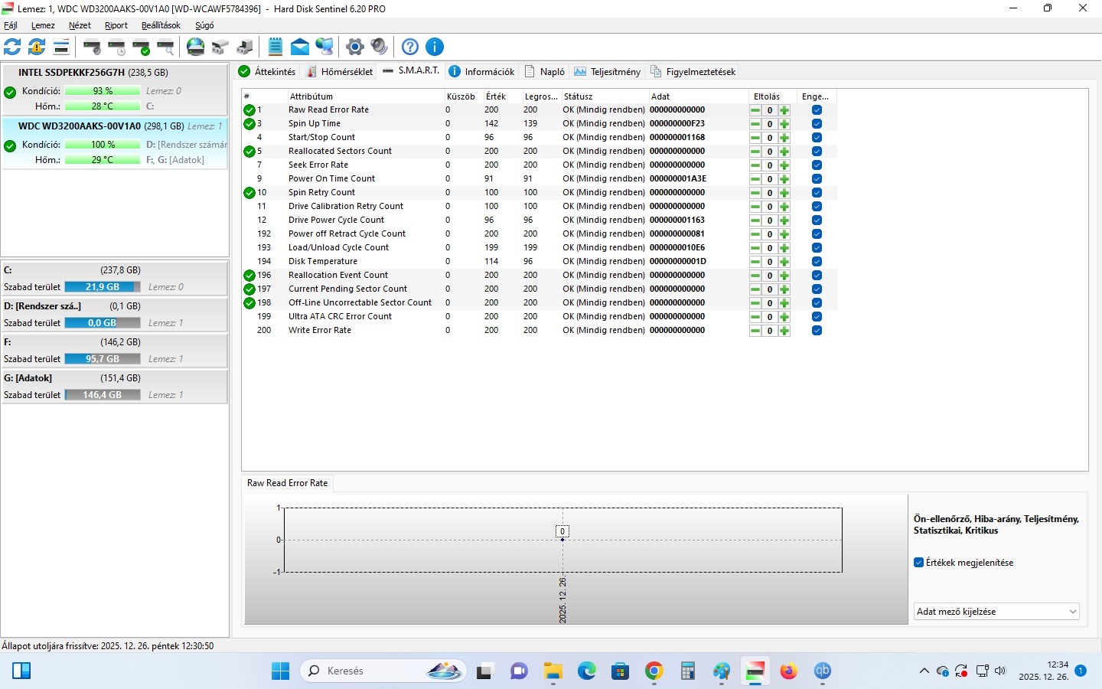
Task: Decrease offset for Disk Temperature
Action: coord(755,262)
